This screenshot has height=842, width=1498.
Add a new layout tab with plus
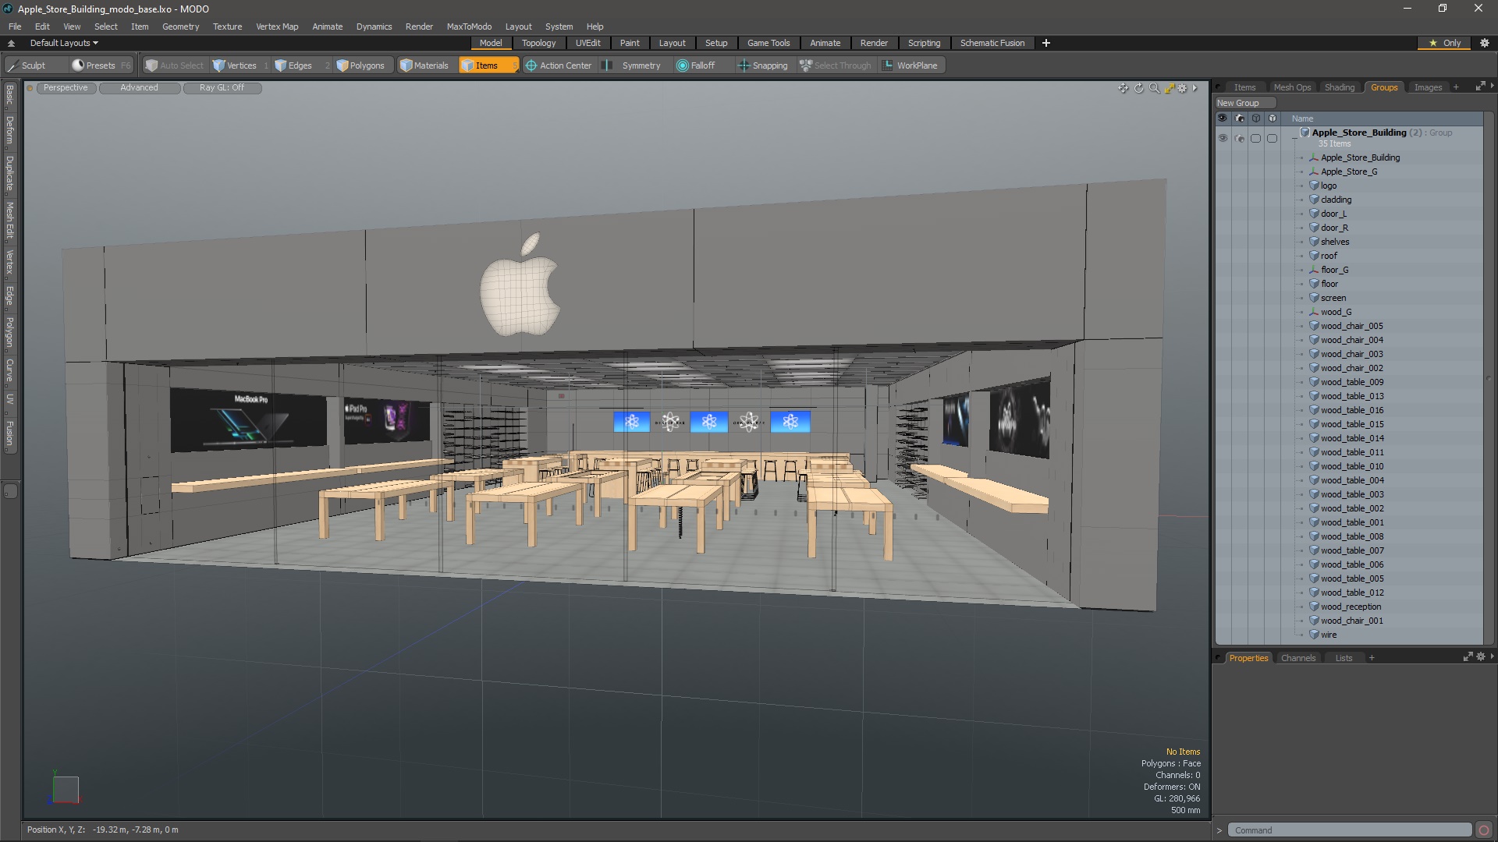[x=1045, y=43]
